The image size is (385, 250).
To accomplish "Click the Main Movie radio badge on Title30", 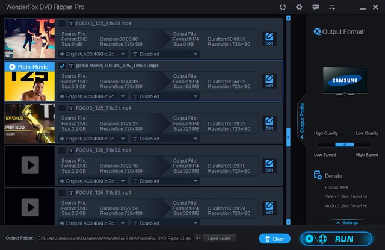I will pyautogui.click(x=12, y=67).
